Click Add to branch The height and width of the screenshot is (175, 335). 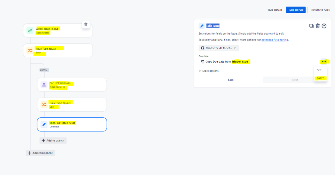pos(53,140)
